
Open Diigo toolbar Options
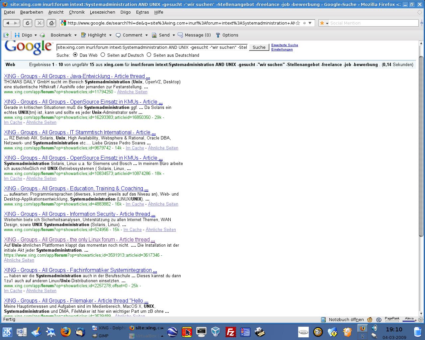(227, 35)
